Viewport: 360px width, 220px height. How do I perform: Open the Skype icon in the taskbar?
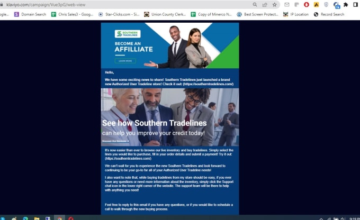click(x=3, y=218)
